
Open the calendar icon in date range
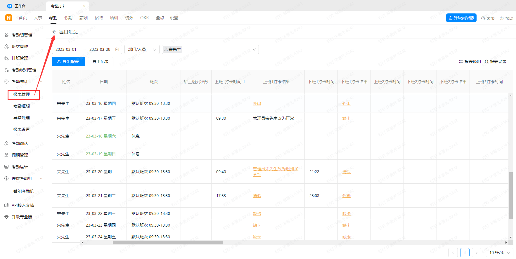(117, 49)
